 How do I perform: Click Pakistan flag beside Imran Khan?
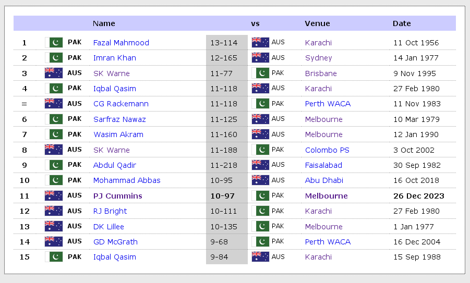coord(54,57)
